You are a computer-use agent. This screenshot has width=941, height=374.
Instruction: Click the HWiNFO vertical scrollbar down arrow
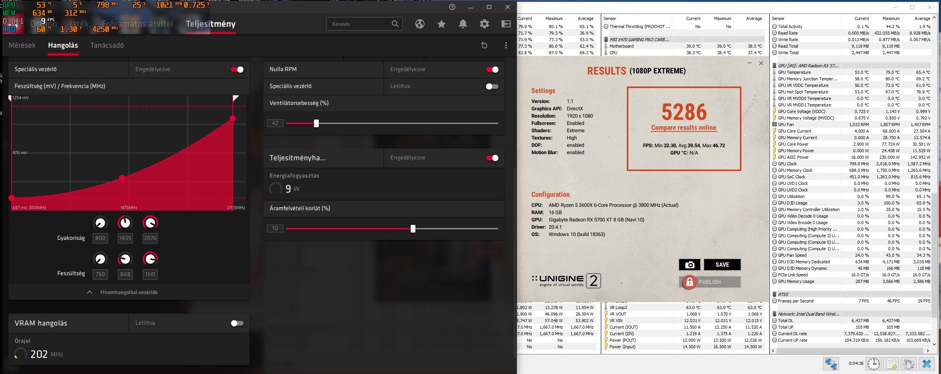[934, 344]
